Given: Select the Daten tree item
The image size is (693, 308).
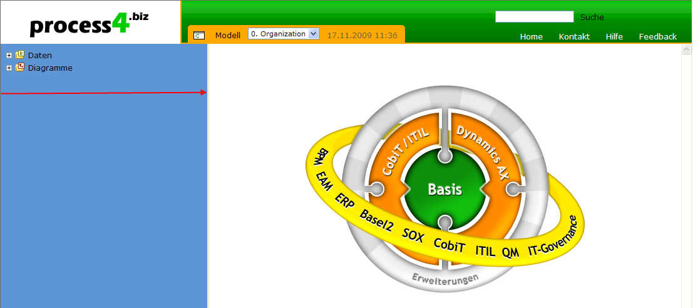Looking at the screenshot, I should pyautogui.click(x=40, y=56).
